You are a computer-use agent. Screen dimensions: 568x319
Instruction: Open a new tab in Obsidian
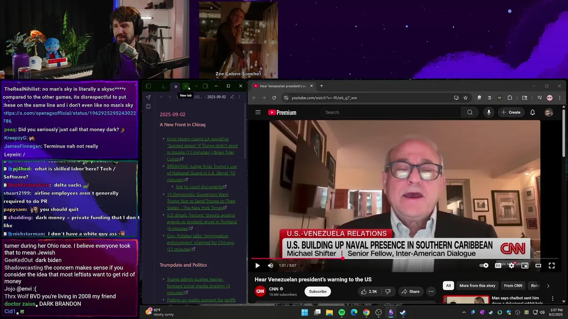click(x=186, y=86)
